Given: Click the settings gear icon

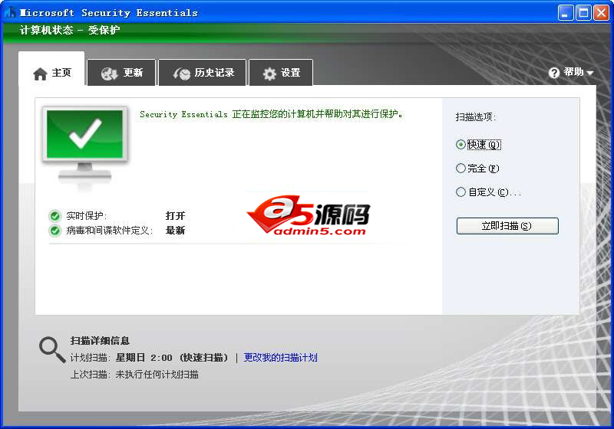Looking at the screenshot, I should 269,74.
